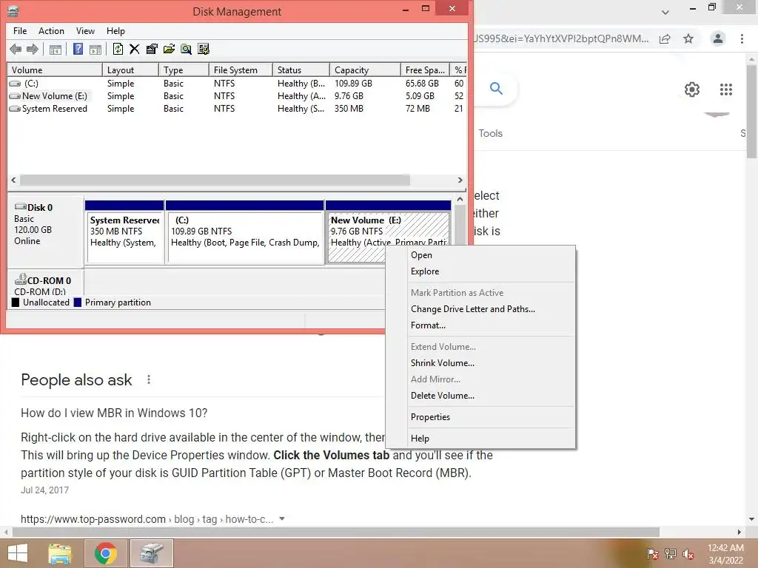
Task: Click the Open folder toolbar icon
Action: [x=169, y=49]
